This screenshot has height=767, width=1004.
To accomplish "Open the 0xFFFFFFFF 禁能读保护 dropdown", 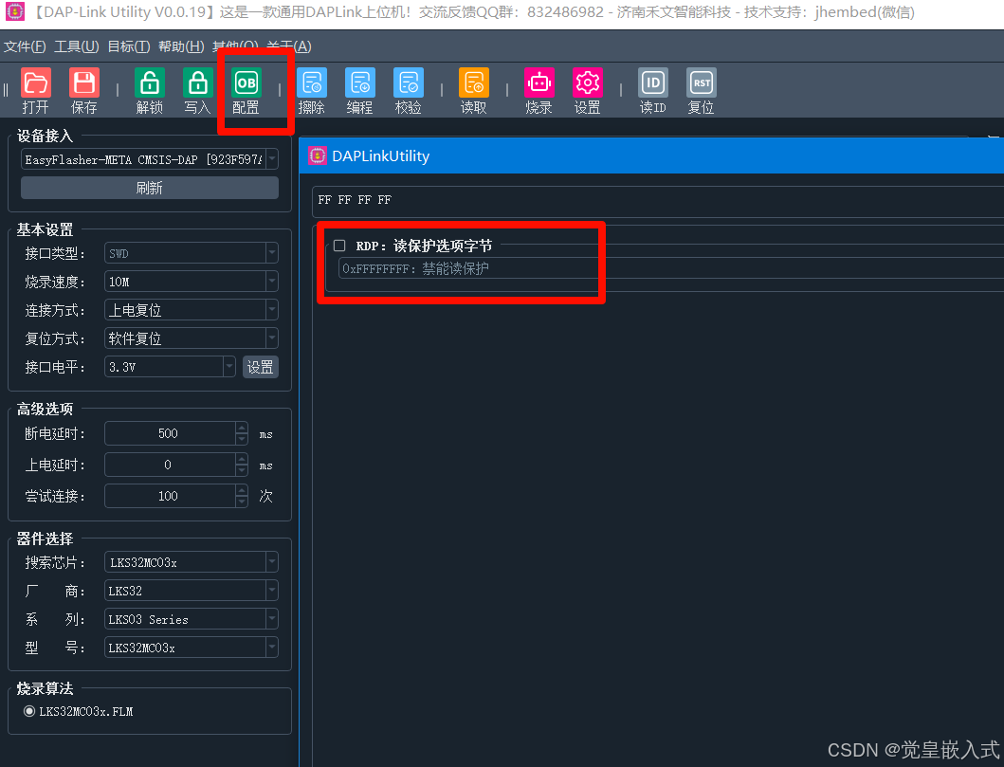I will (x=670, y=268).
